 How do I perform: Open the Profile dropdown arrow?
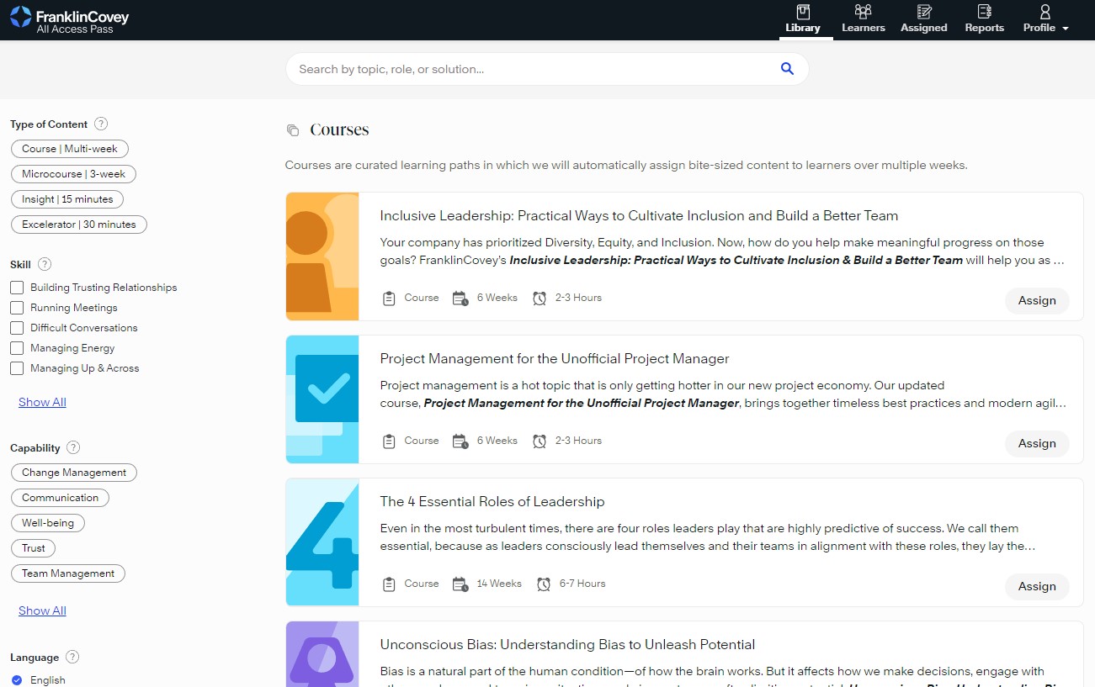pyautogui.click(x=1066, y=29)
